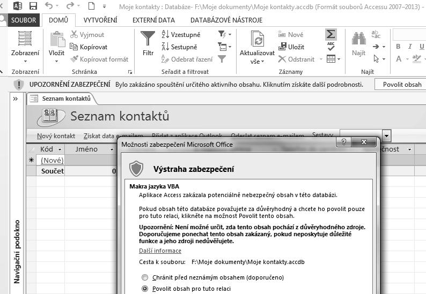The height and width of the screenshot is (294, 426).
Task: Click the Další informace link
Action: tap(160, 251)
